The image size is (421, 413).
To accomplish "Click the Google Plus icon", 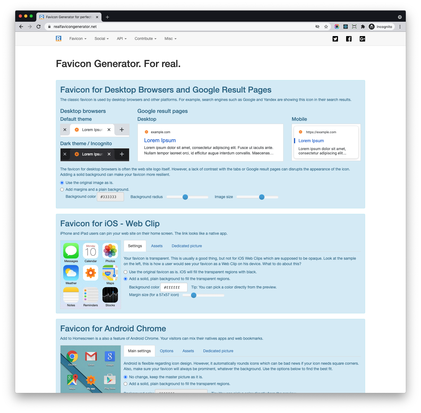I will coord(362,39).
